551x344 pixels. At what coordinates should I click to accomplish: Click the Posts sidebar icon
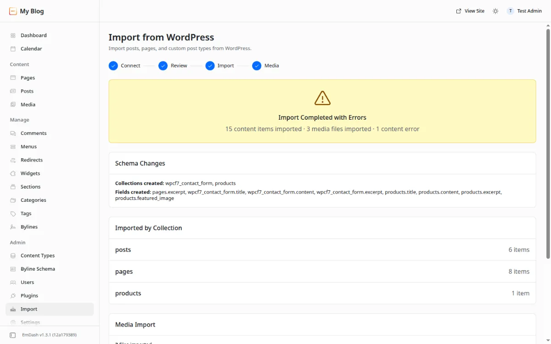click(x=13, y=91)
